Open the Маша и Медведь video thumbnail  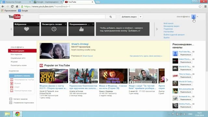click(113, 76)
